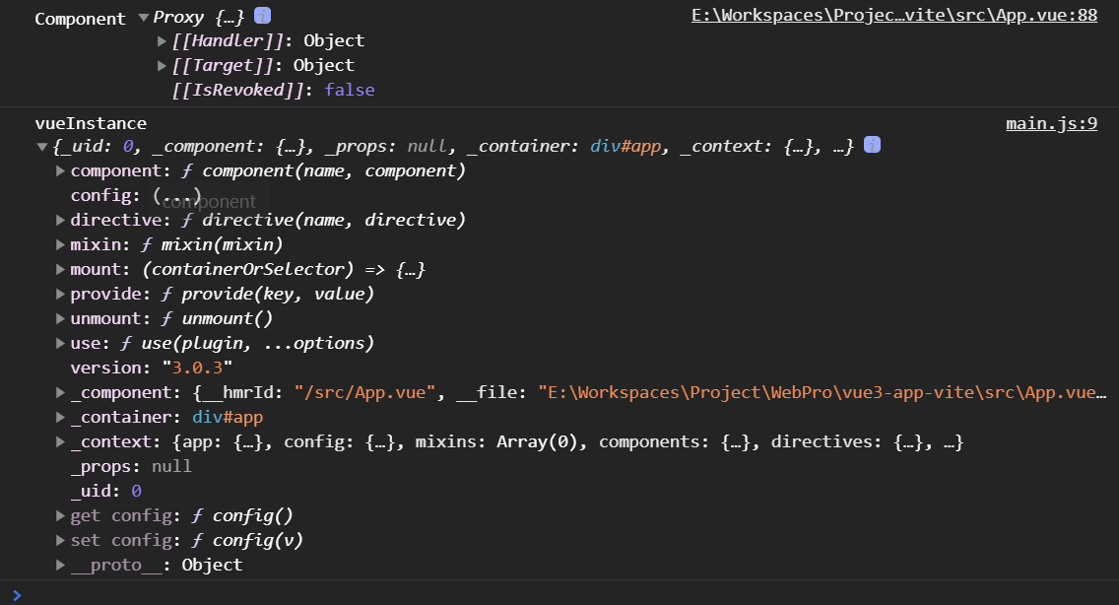Expand the _component object
1119x605 pixels.
pyautogui.click(x=61, y=392)
